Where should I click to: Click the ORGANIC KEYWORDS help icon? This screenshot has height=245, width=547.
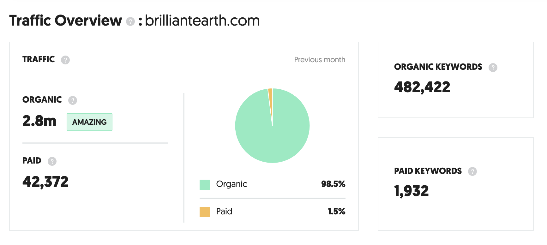pyautogui.click(x=493, y=68)
